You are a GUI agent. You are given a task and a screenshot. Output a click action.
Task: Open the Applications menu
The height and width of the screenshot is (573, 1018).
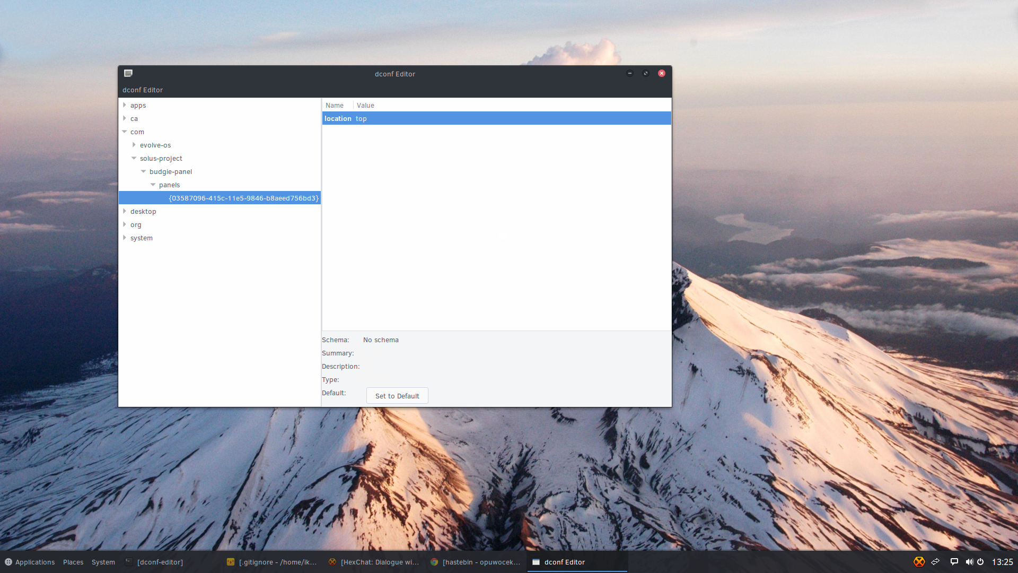coord(30,562)
